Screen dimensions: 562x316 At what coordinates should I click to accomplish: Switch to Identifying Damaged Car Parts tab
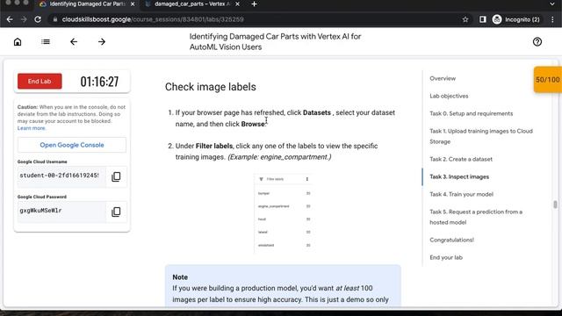tap(88, 4)
